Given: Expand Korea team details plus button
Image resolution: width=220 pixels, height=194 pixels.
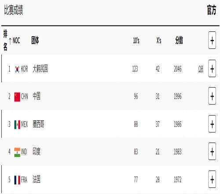Looking at the screenshot, I should tap(212, 69).
